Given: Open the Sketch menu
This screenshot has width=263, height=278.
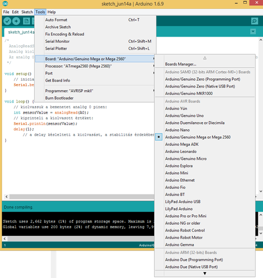Looking at the screenshot, I should (x=27, y=12).
